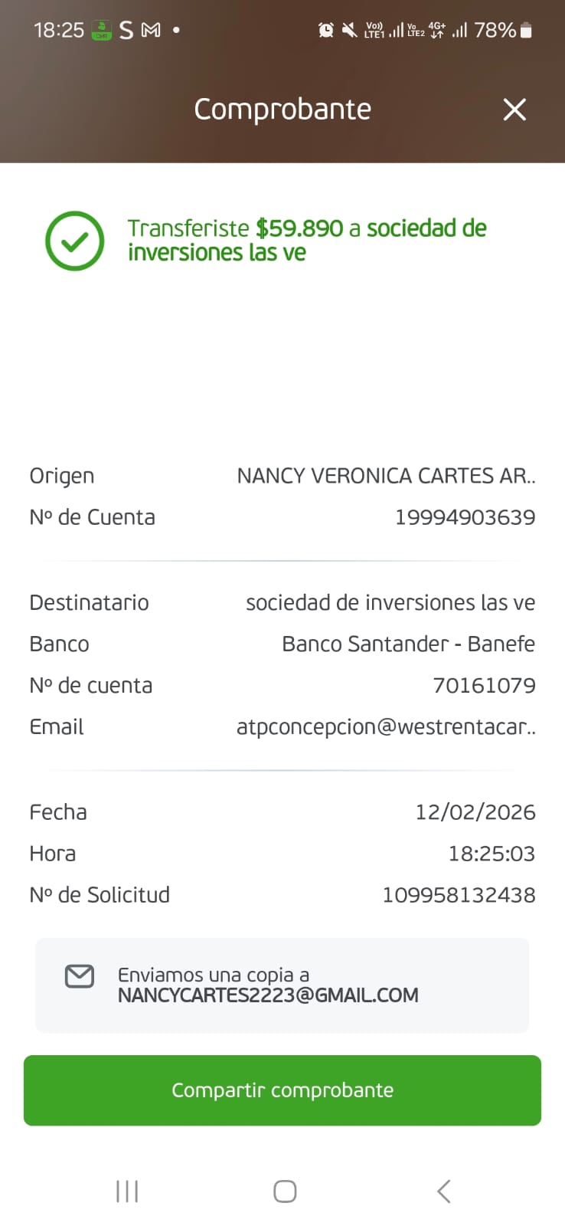Tap the origin account number 19994903639
Screen dimensions: 565x1226
pyautogui.click(x=465, y=517)
